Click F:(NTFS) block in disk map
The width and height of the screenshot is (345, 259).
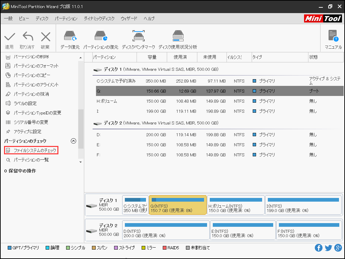click(x=309, y=230)
